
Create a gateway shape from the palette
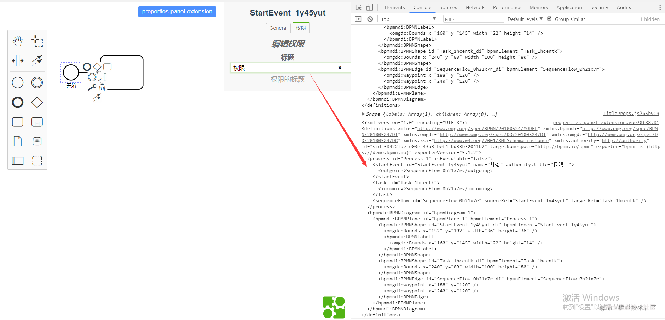coord(37,103)
